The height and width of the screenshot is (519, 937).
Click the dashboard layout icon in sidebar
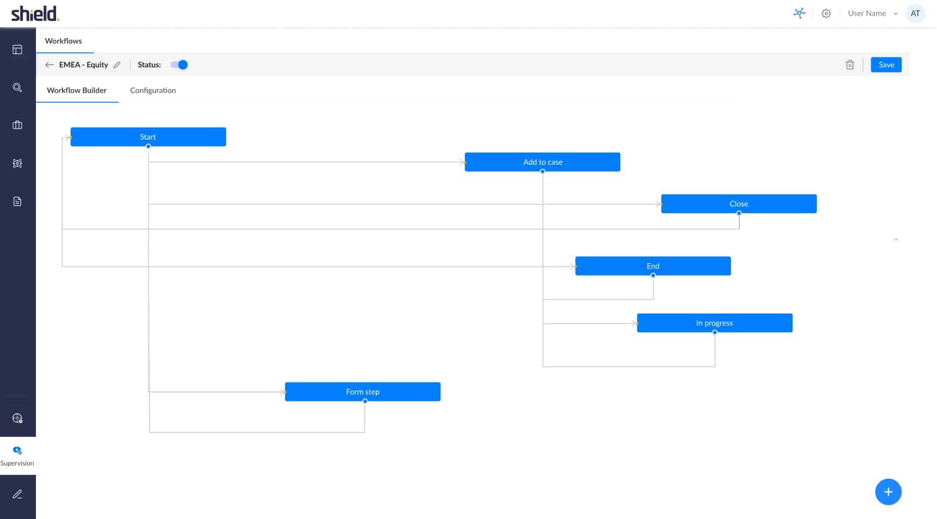click(17, 50)
